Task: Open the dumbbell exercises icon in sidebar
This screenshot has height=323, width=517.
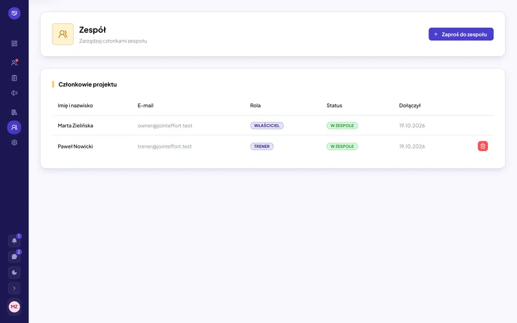Action: (14, 93)
